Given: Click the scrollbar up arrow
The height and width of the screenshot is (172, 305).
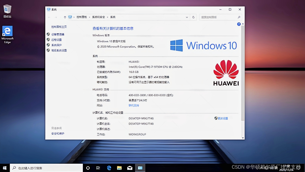Looking at the screenshot, I should 243,24.
